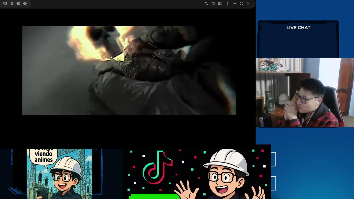Viewport: 354px width, 199px height.
Task: Mute audio with the speaker icon
Action: pyautogui.click(x=12, y=4)
